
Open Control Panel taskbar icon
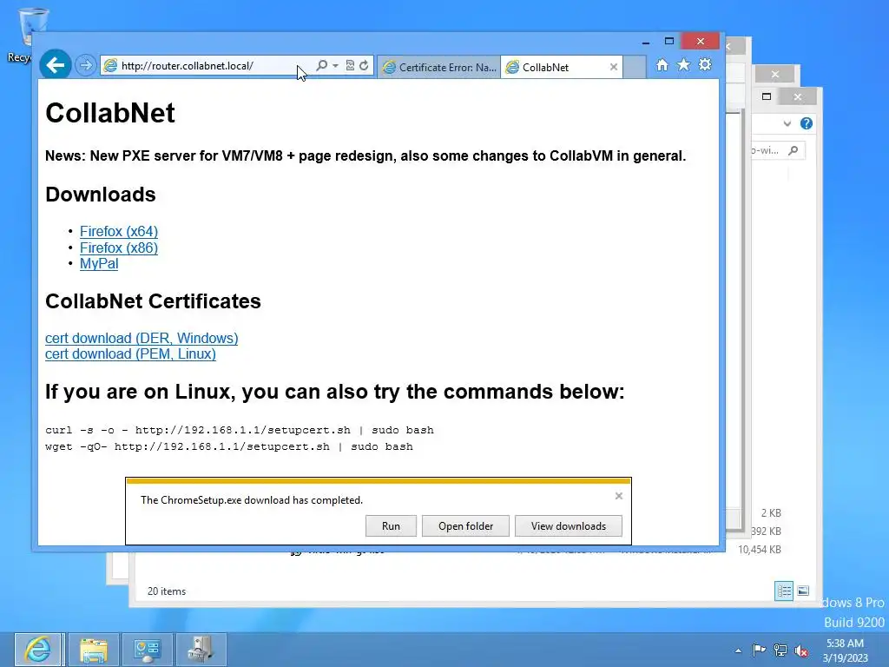148,650
